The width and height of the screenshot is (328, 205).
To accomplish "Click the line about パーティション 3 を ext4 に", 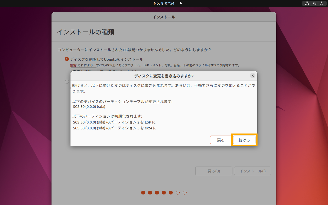I will (115, 128).
